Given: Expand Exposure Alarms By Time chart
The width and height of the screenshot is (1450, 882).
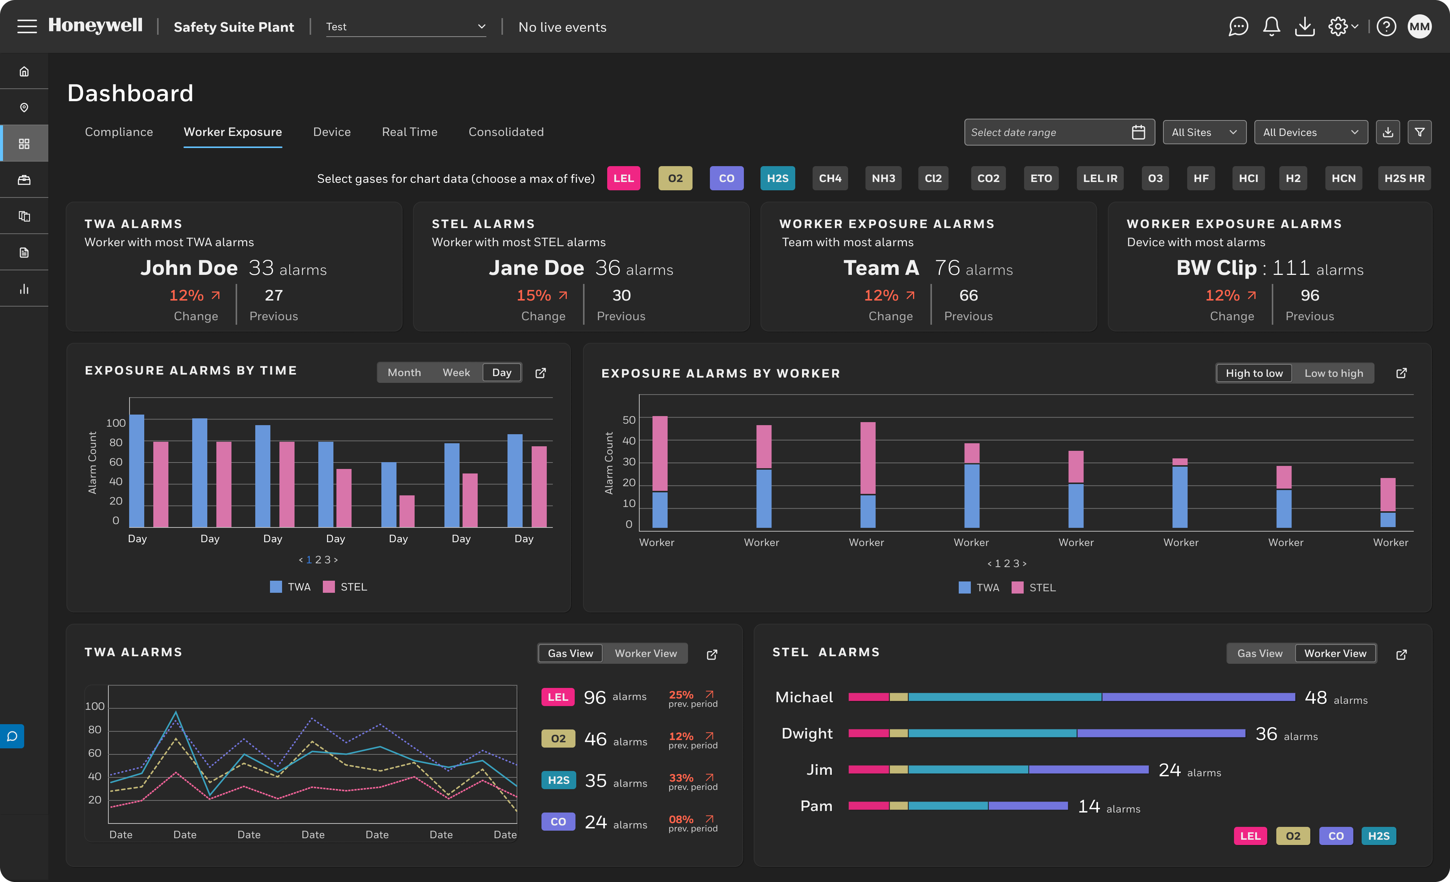Looking at the screenshot, I should point(540,373).
